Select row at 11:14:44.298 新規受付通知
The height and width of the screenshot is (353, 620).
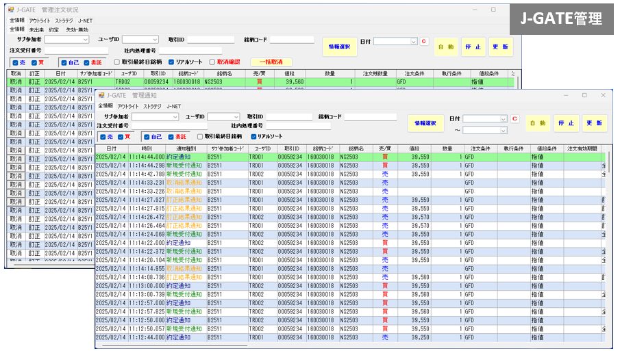tap(350, 166)
